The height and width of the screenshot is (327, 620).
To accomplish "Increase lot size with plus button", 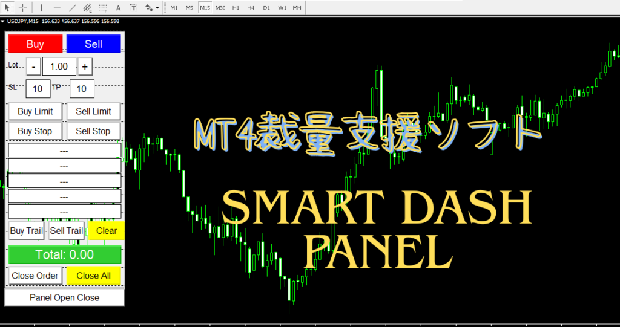I will coord(85,66).
